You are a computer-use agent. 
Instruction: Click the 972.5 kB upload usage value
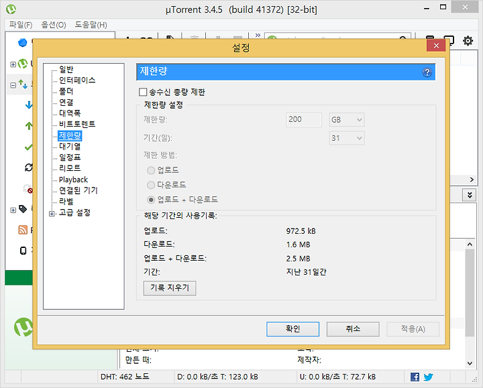(301, 231)
